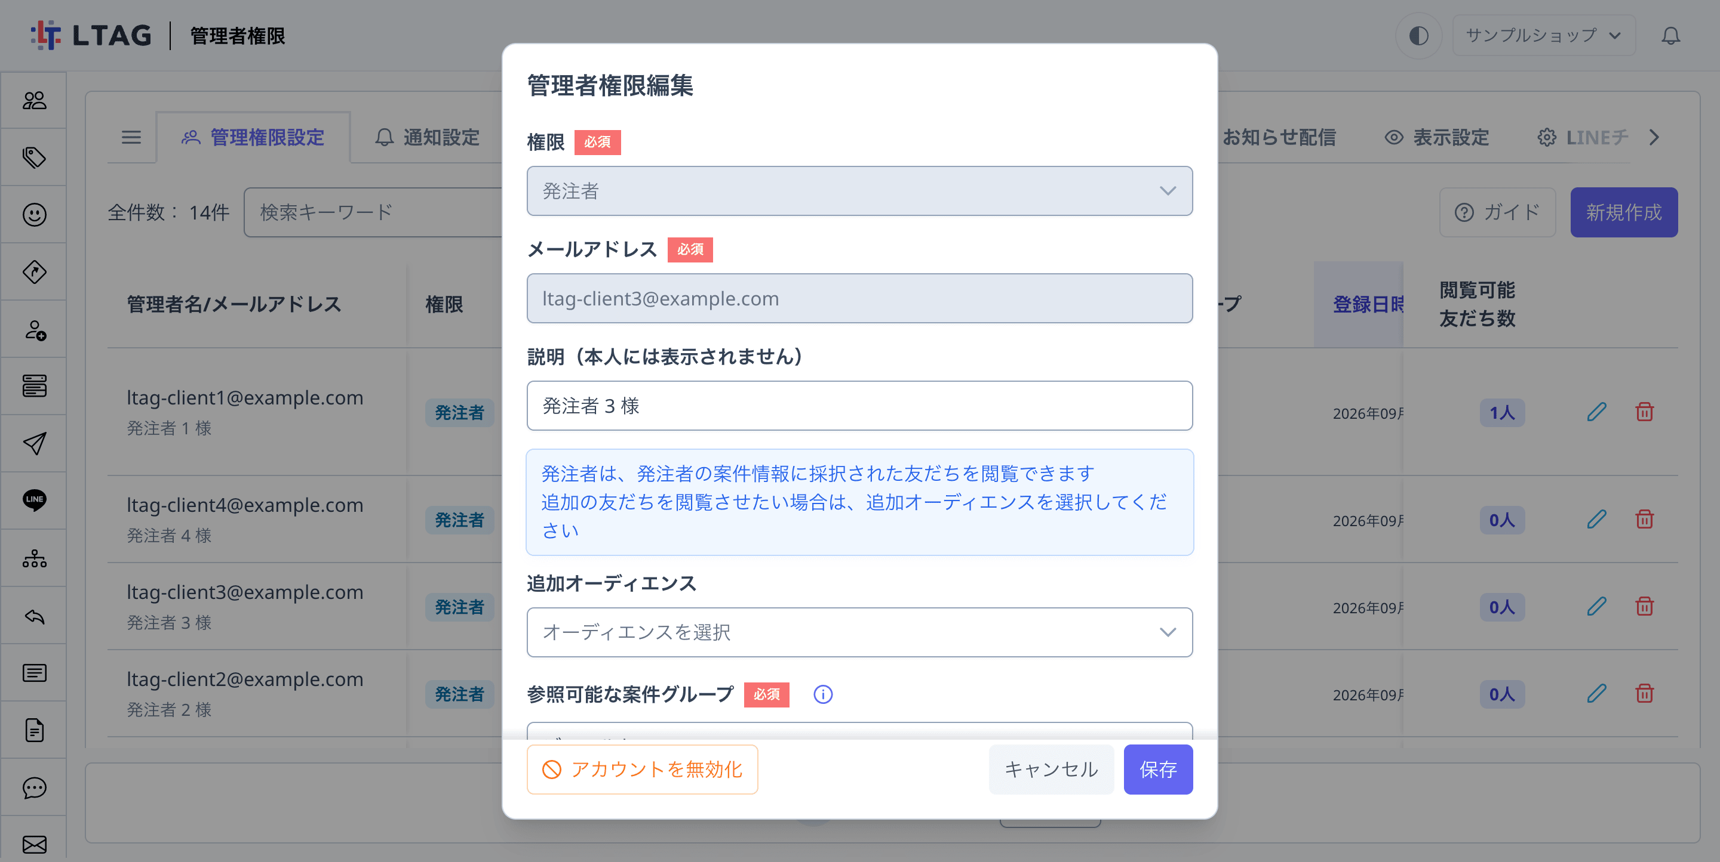1720x862 pixels.
Task: Delete ltag-client2 row with trash icon
Action: [x=1644, y=694]
